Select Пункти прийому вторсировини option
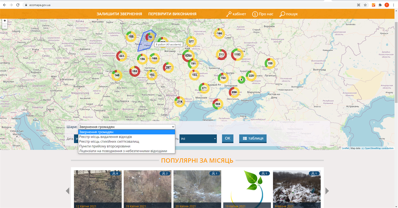 [x=127, y=146]
